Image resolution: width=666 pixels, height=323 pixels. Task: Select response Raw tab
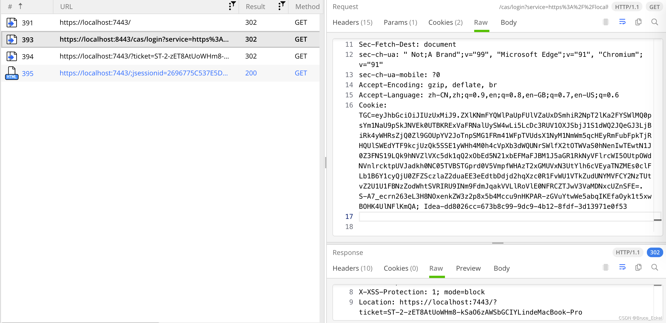pyautogui.click(x=436, y=268)
